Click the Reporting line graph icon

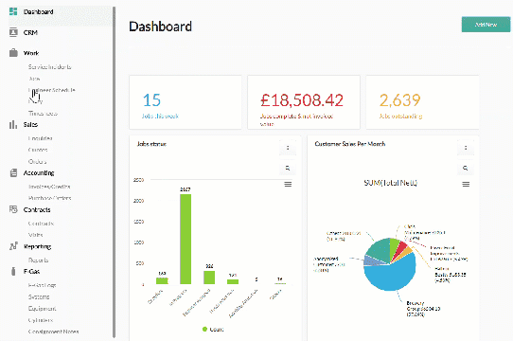point(13,246)
